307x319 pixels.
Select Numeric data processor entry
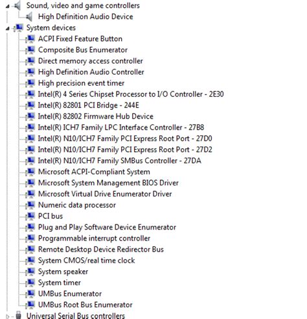[x=77, y=205]
